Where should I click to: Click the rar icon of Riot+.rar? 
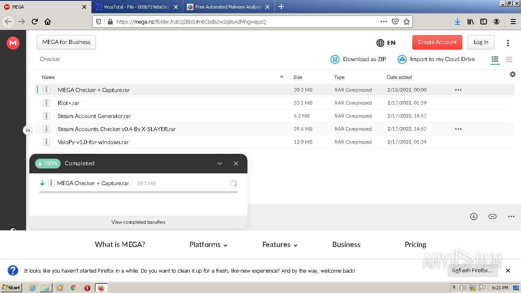tap(46, 103)
